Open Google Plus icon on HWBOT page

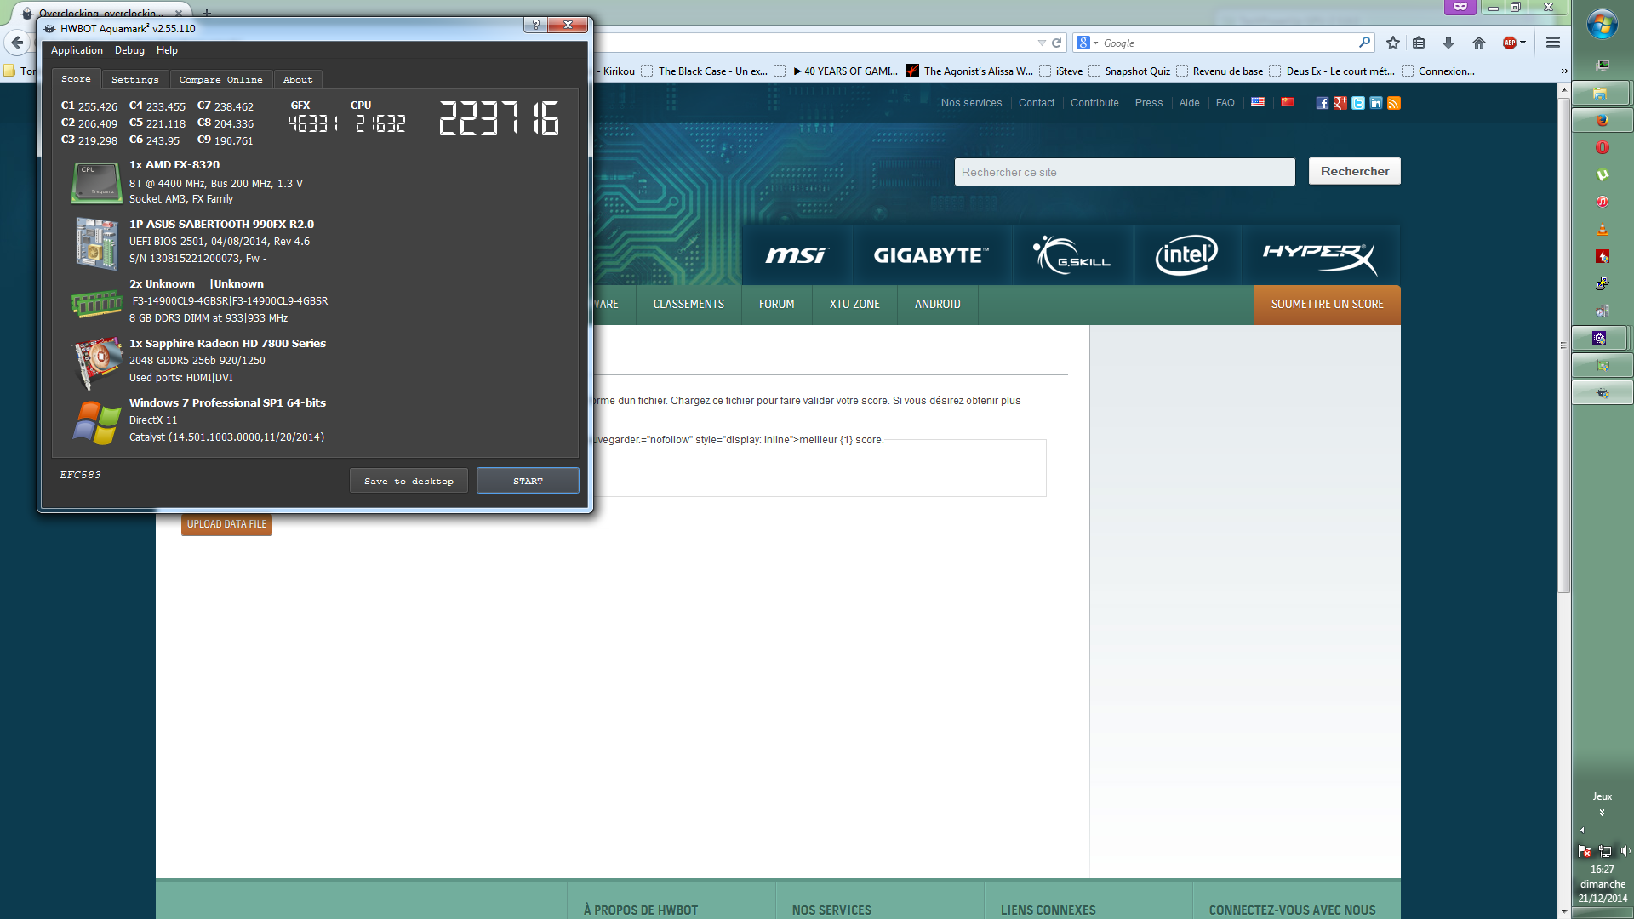pos(1340,103)
